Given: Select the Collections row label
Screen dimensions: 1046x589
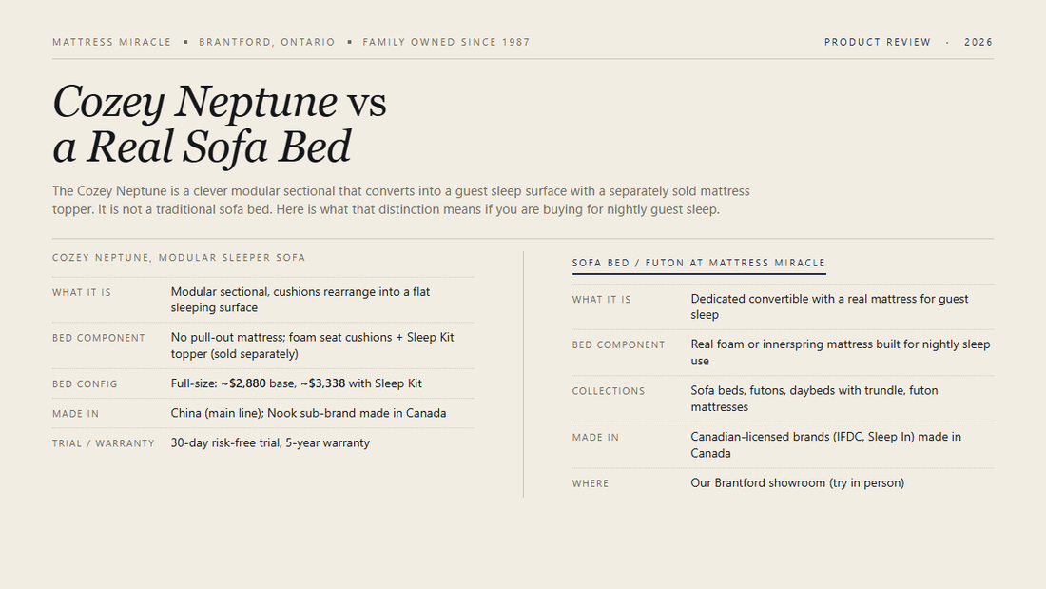Looking at the screenshot, I should tap(609, 391).
